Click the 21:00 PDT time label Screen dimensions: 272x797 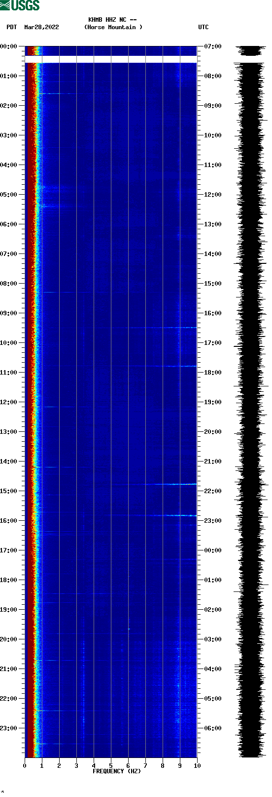point(9,669)
